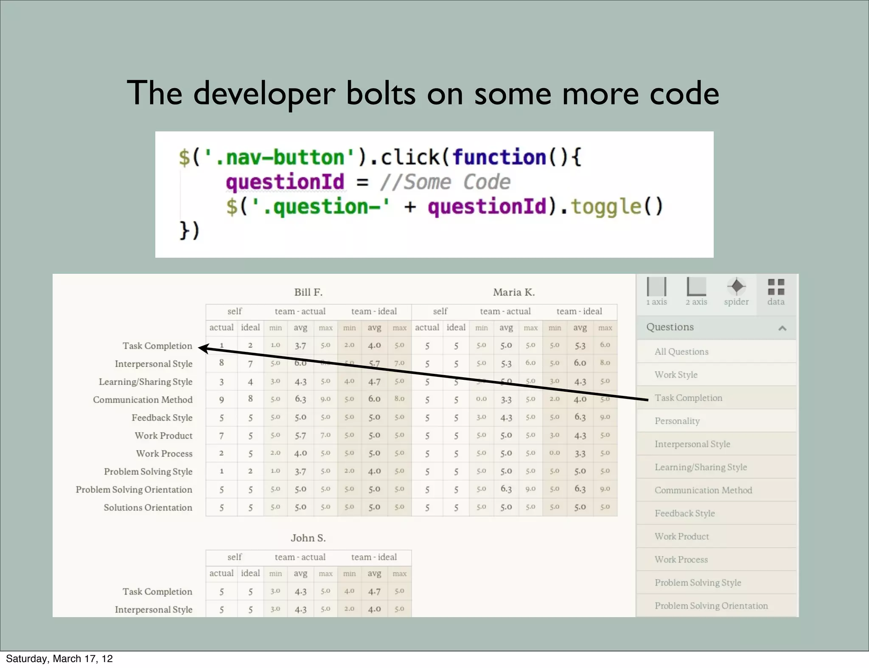Click Maria K.'s team - ideal header

pyautogui.click(x=580, y=312)
